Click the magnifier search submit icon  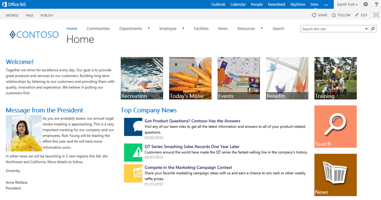click(373, 29)
